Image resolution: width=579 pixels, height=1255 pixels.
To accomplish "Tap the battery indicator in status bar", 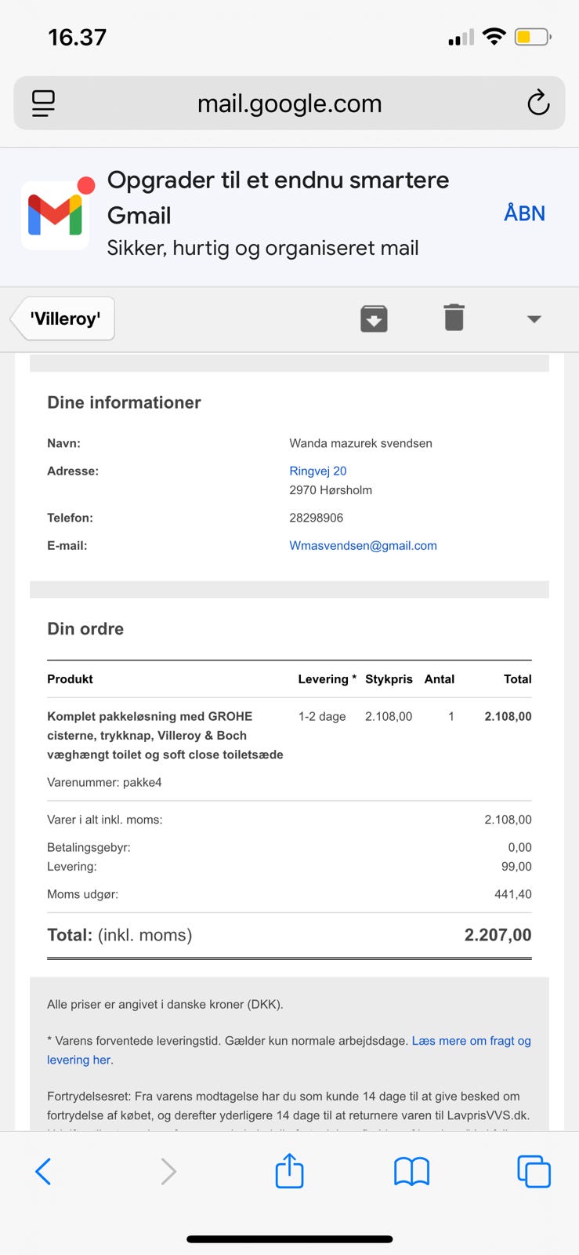I will [x=533, y=37].
